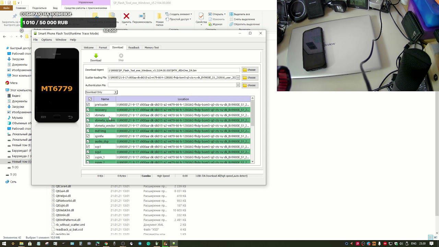
Task: Open the File menu in Flash Tool
Action: click(x=35, y=40)
